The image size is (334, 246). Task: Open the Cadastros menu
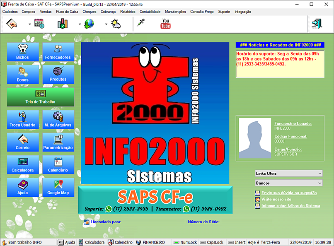tap(10, 12)
